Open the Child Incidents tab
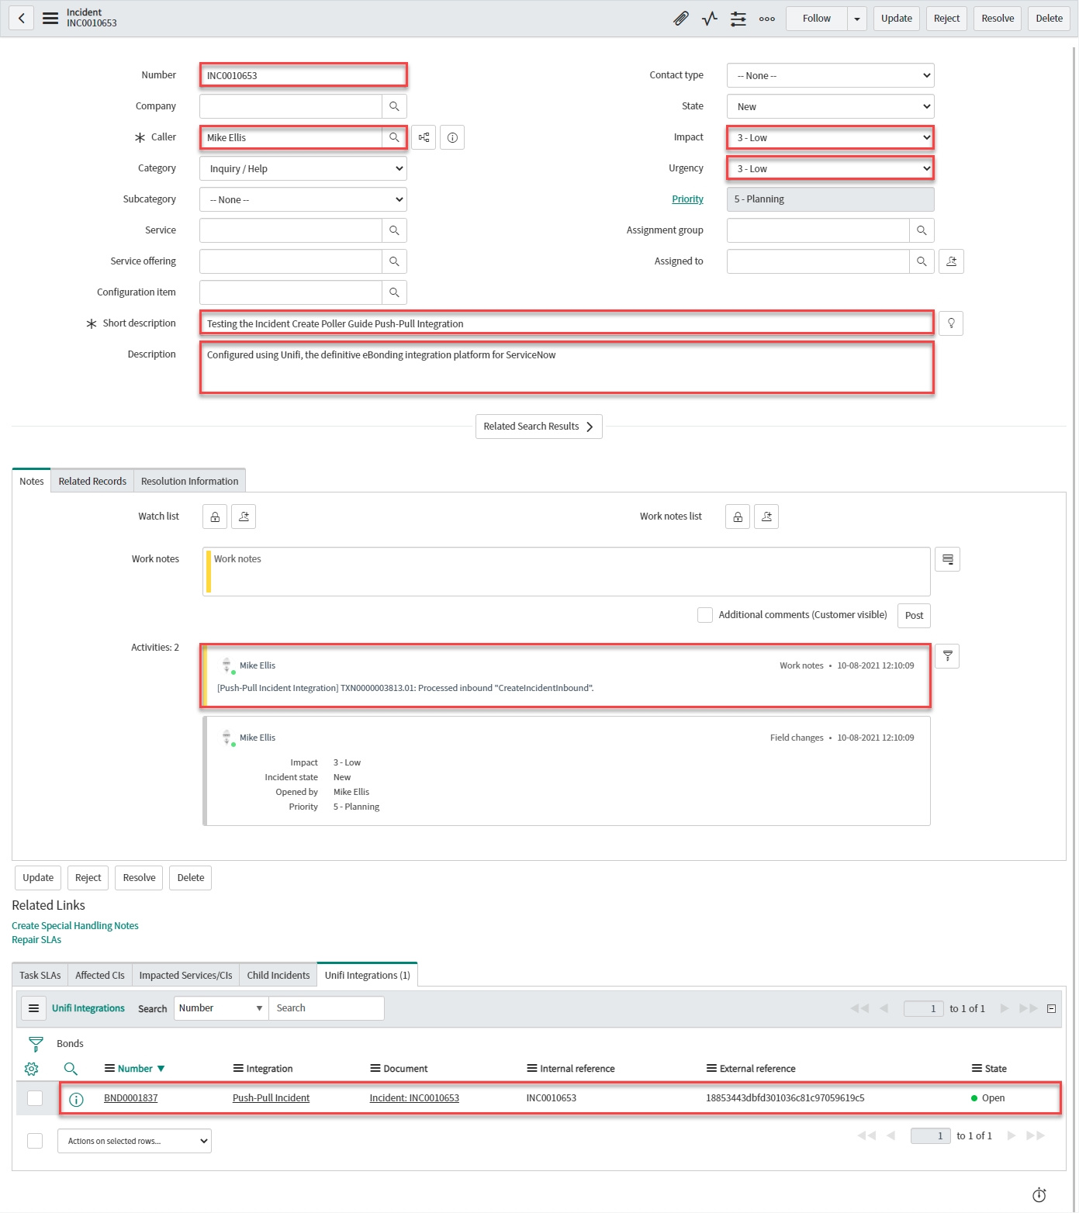This screenshot has width=1079, height=1213. (278, 976)
